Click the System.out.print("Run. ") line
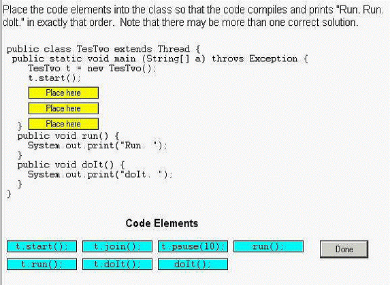This screenshot has height=285, width=390. point(97,146)
